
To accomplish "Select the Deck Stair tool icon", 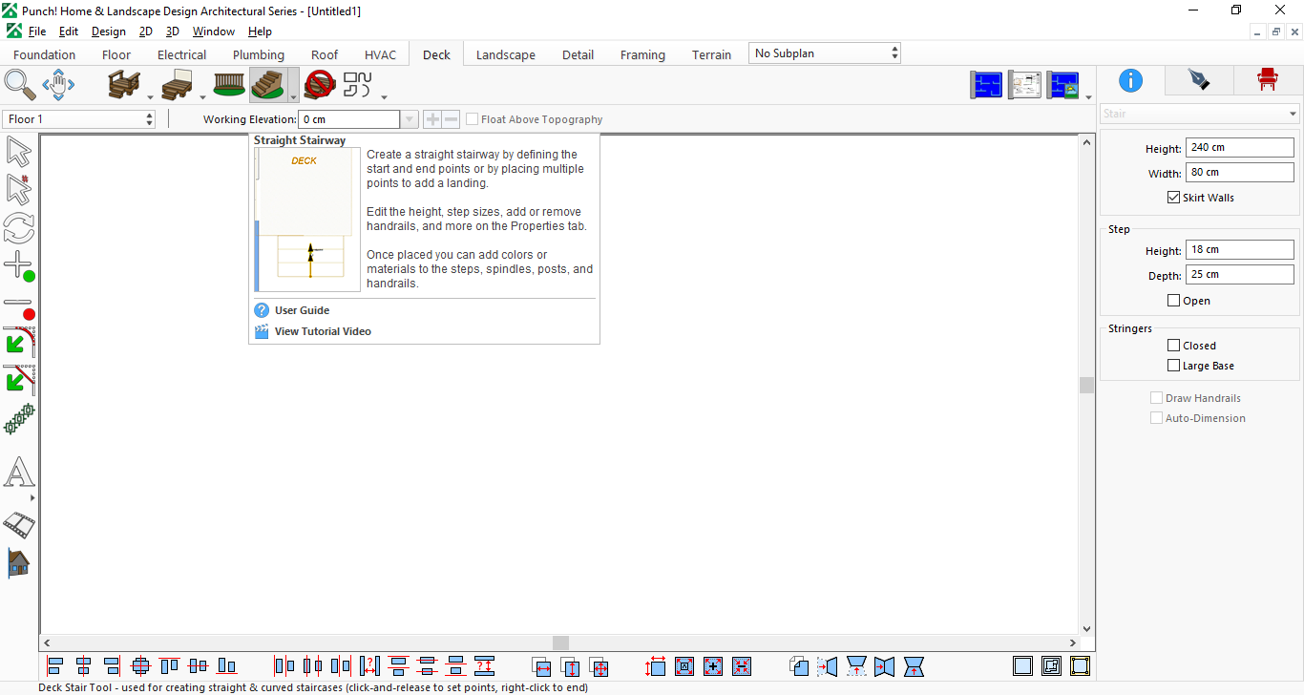I will (x=268, y=85).
